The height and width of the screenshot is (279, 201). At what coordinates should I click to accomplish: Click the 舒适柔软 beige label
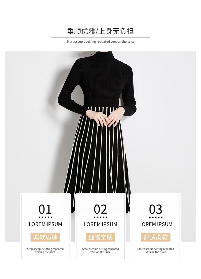pyautogui.click(x=156, y=237)
